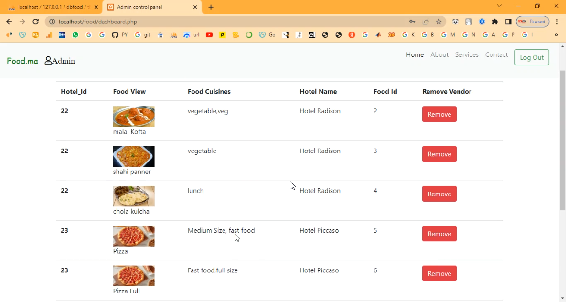Click the Admin user profile icon
The image size is (566, 302).
48,61
